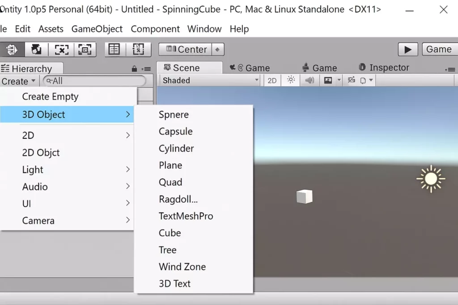Click the crossed-out icon in the Scene toolbar
The width and height of the screenshot is (458, 305).
click(x=351, y=80)
